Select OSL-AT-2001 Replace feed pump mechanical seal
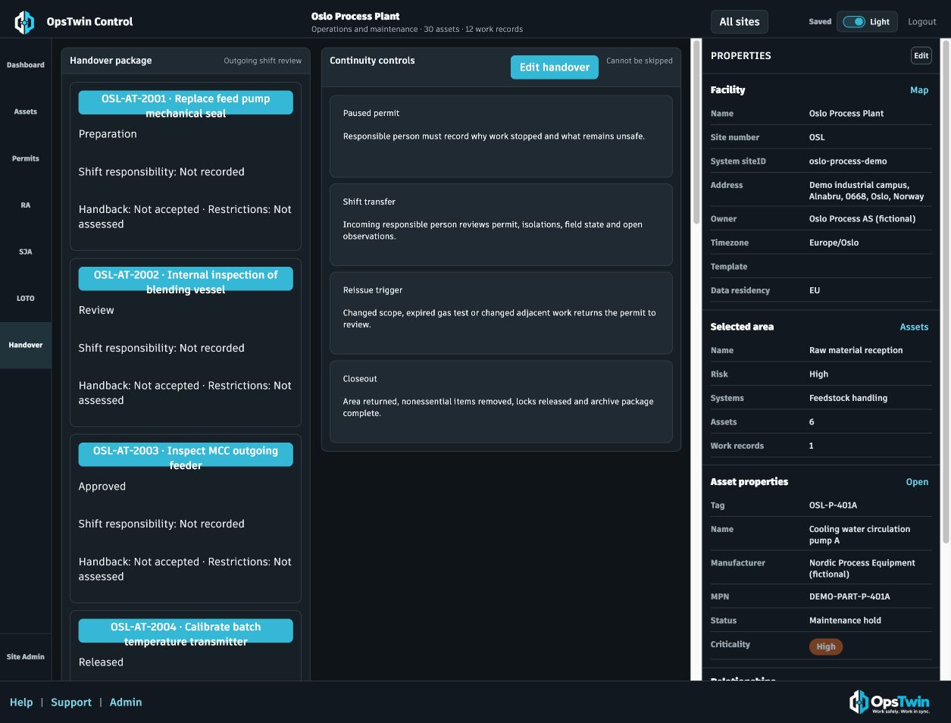The height and width of the screenshot is (723, 951). point(186,102)
